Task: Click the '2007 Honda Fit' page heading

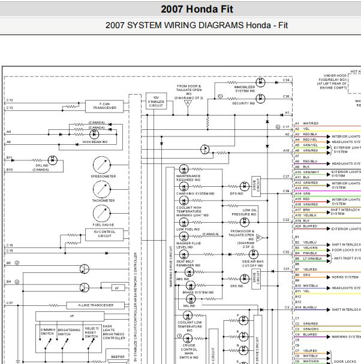Action: coord(197,10)
